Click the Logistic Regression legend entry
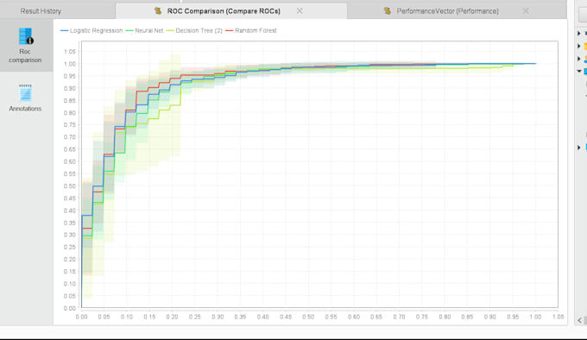587x340 pixels. tap(92, 31)
